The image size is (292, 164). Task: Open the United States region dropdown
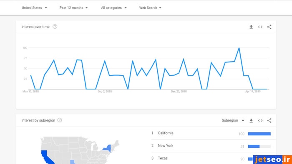34,8
